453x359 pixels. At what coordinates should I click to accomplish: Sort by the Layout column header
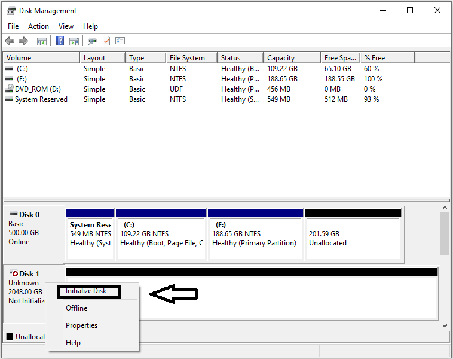103,58
